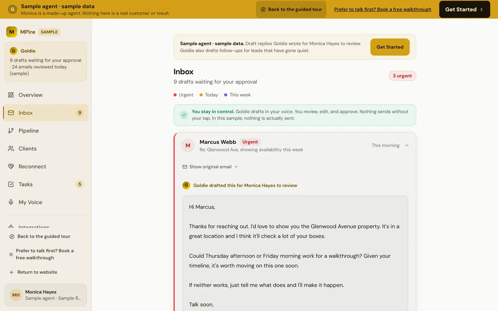Click the Goldie avatar in the sidebar card
The height and width of the screenshot is (311, 498).
click(x=14, y=51)
